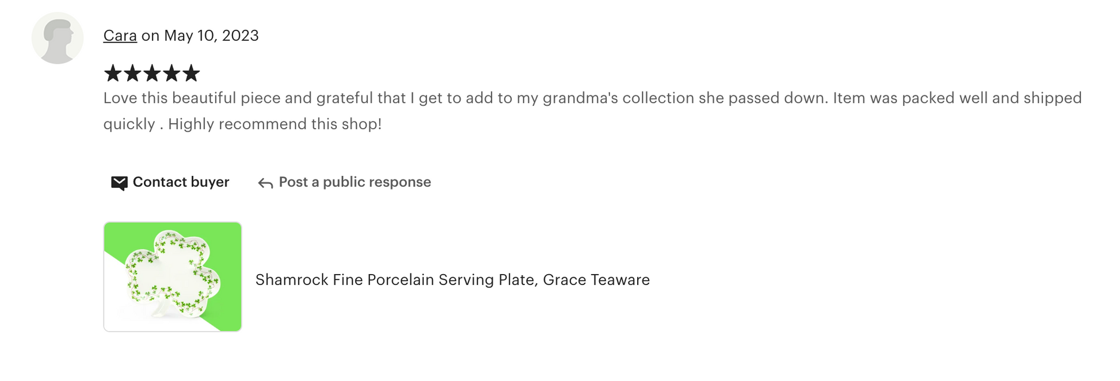Click the reply arrow icon

point(265,183)
